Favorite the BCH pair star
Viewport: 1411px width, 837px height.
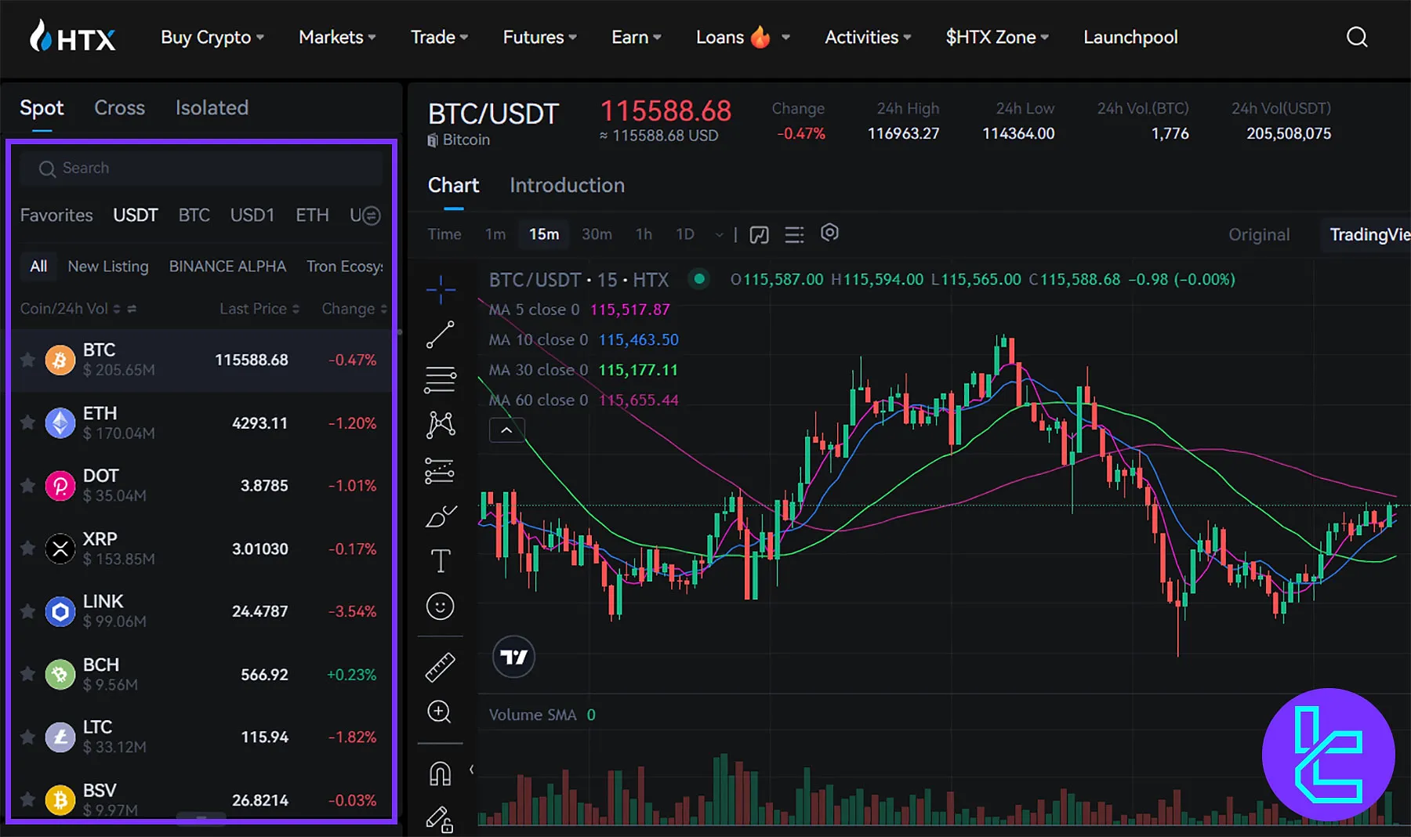click(27, 674)
